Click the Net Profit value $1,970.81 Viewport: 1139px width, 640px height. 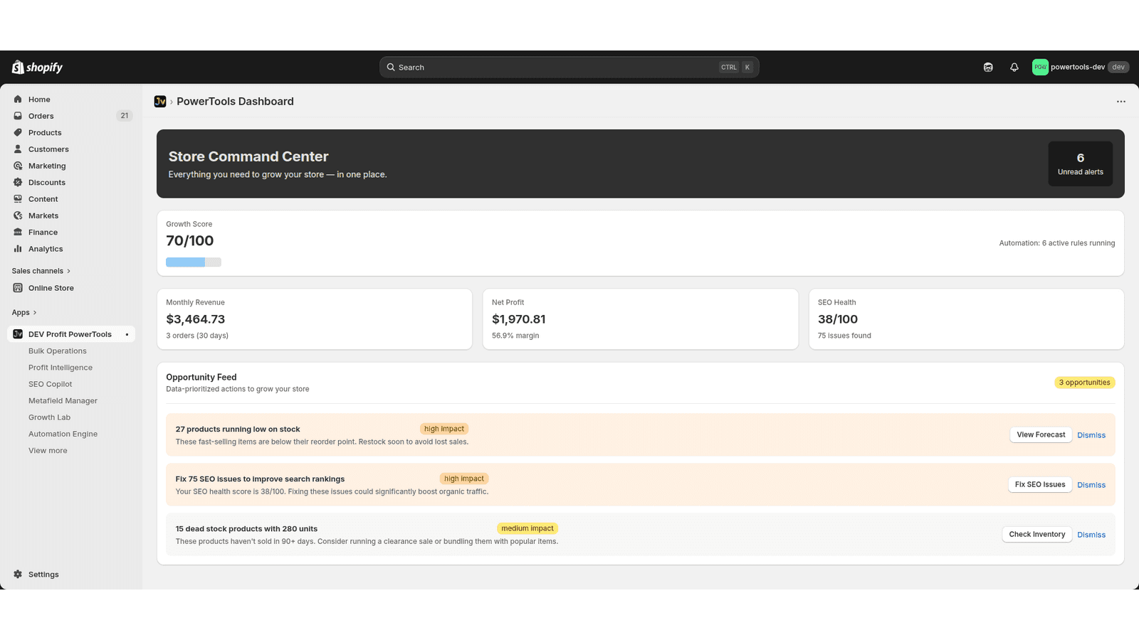[519, 319]
